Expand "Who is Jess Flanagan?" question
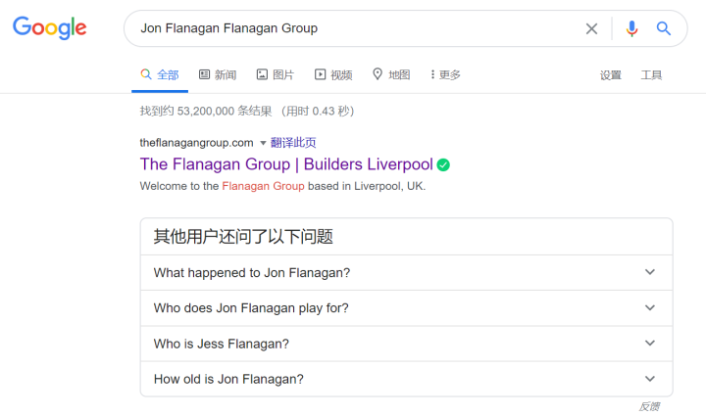Image resolution: width=706 pixels, height=416 pixels. [406, 344]
